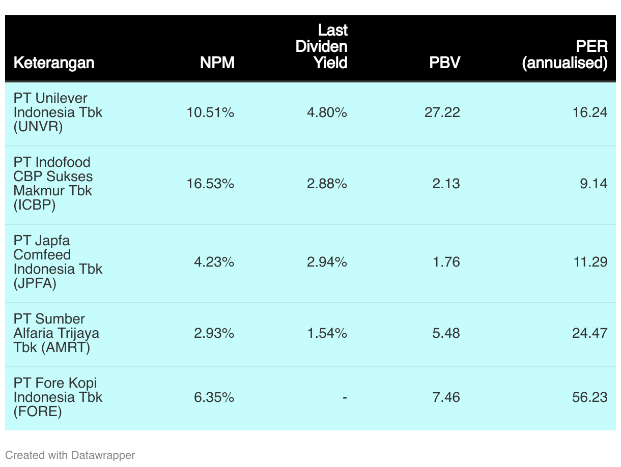
Task: Select PT Unilever Indonesia Tbk (UNVR) row label
Action: (x=58, y=112)
